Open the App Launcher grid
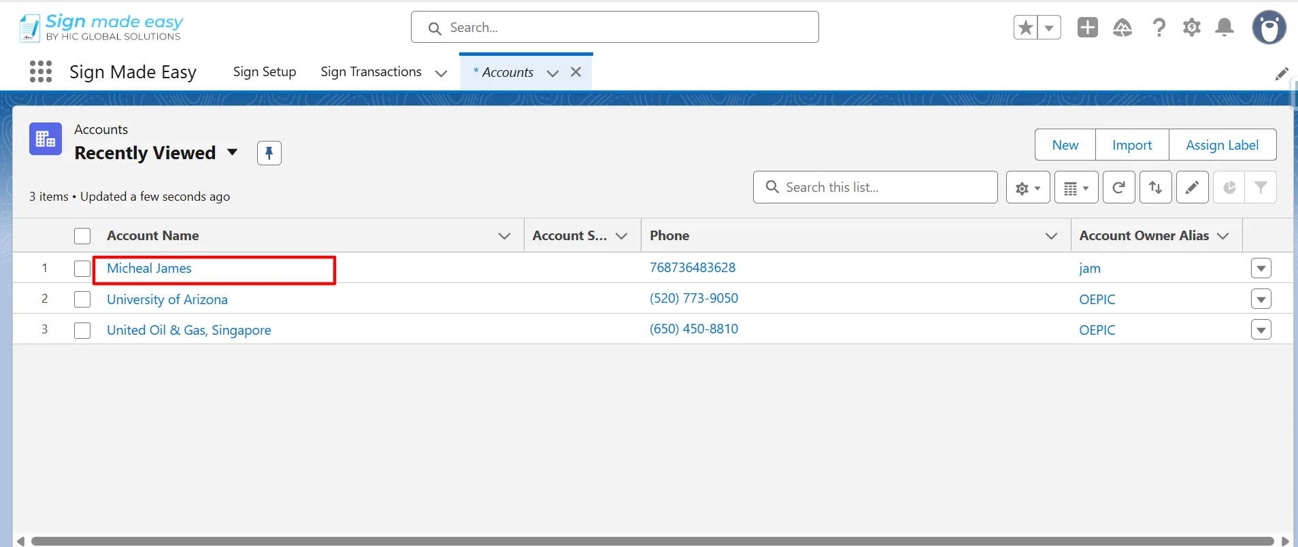Viewport: 1298px width, 547px height. pyautogui.click(x=41, y=71)
